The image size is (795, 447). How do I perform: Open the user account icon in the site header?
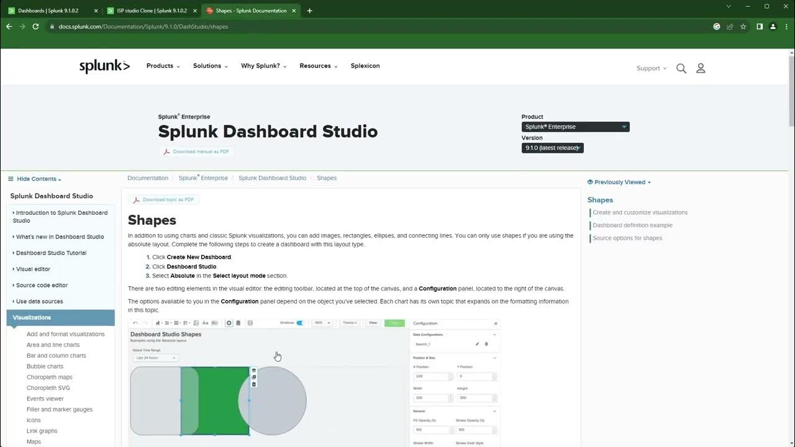(x=701, y=68)
